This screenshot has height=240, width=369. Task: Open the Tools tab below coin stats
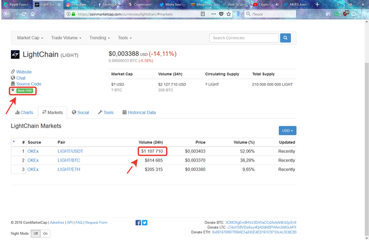click(x=106, y=112)
